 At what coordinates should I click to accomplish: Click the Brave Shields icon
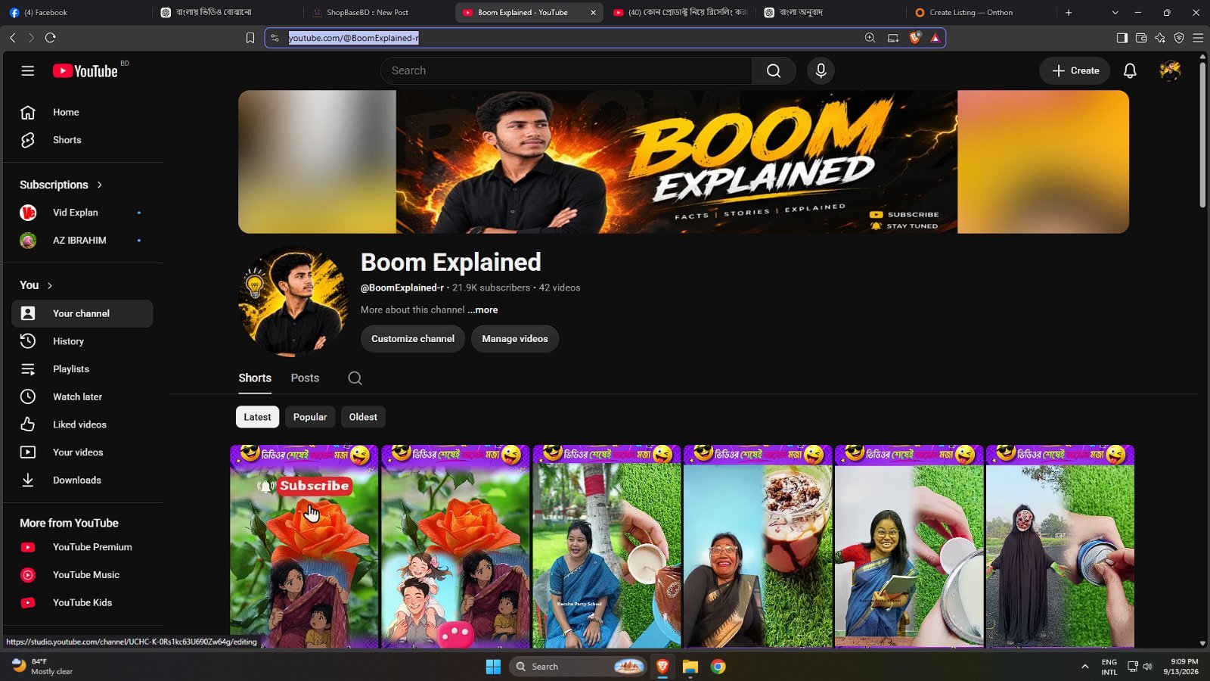pos(914,38)
